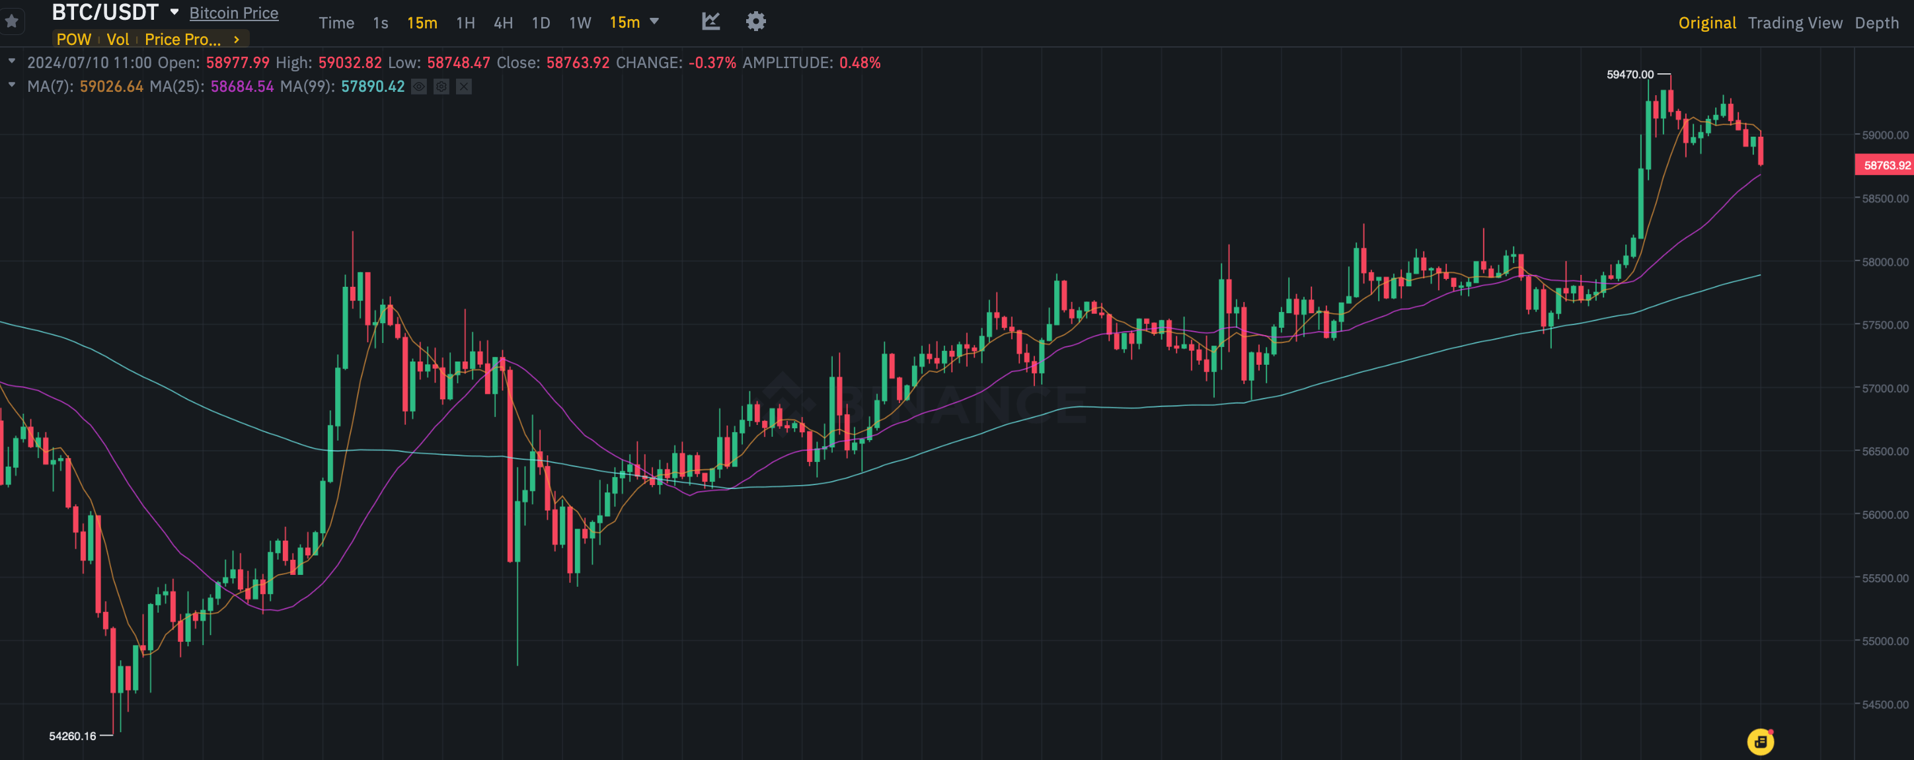Toggle MA indicator visibility eye icon
The width and height of the screenshot is (1914, 760).
pos(419,87)
